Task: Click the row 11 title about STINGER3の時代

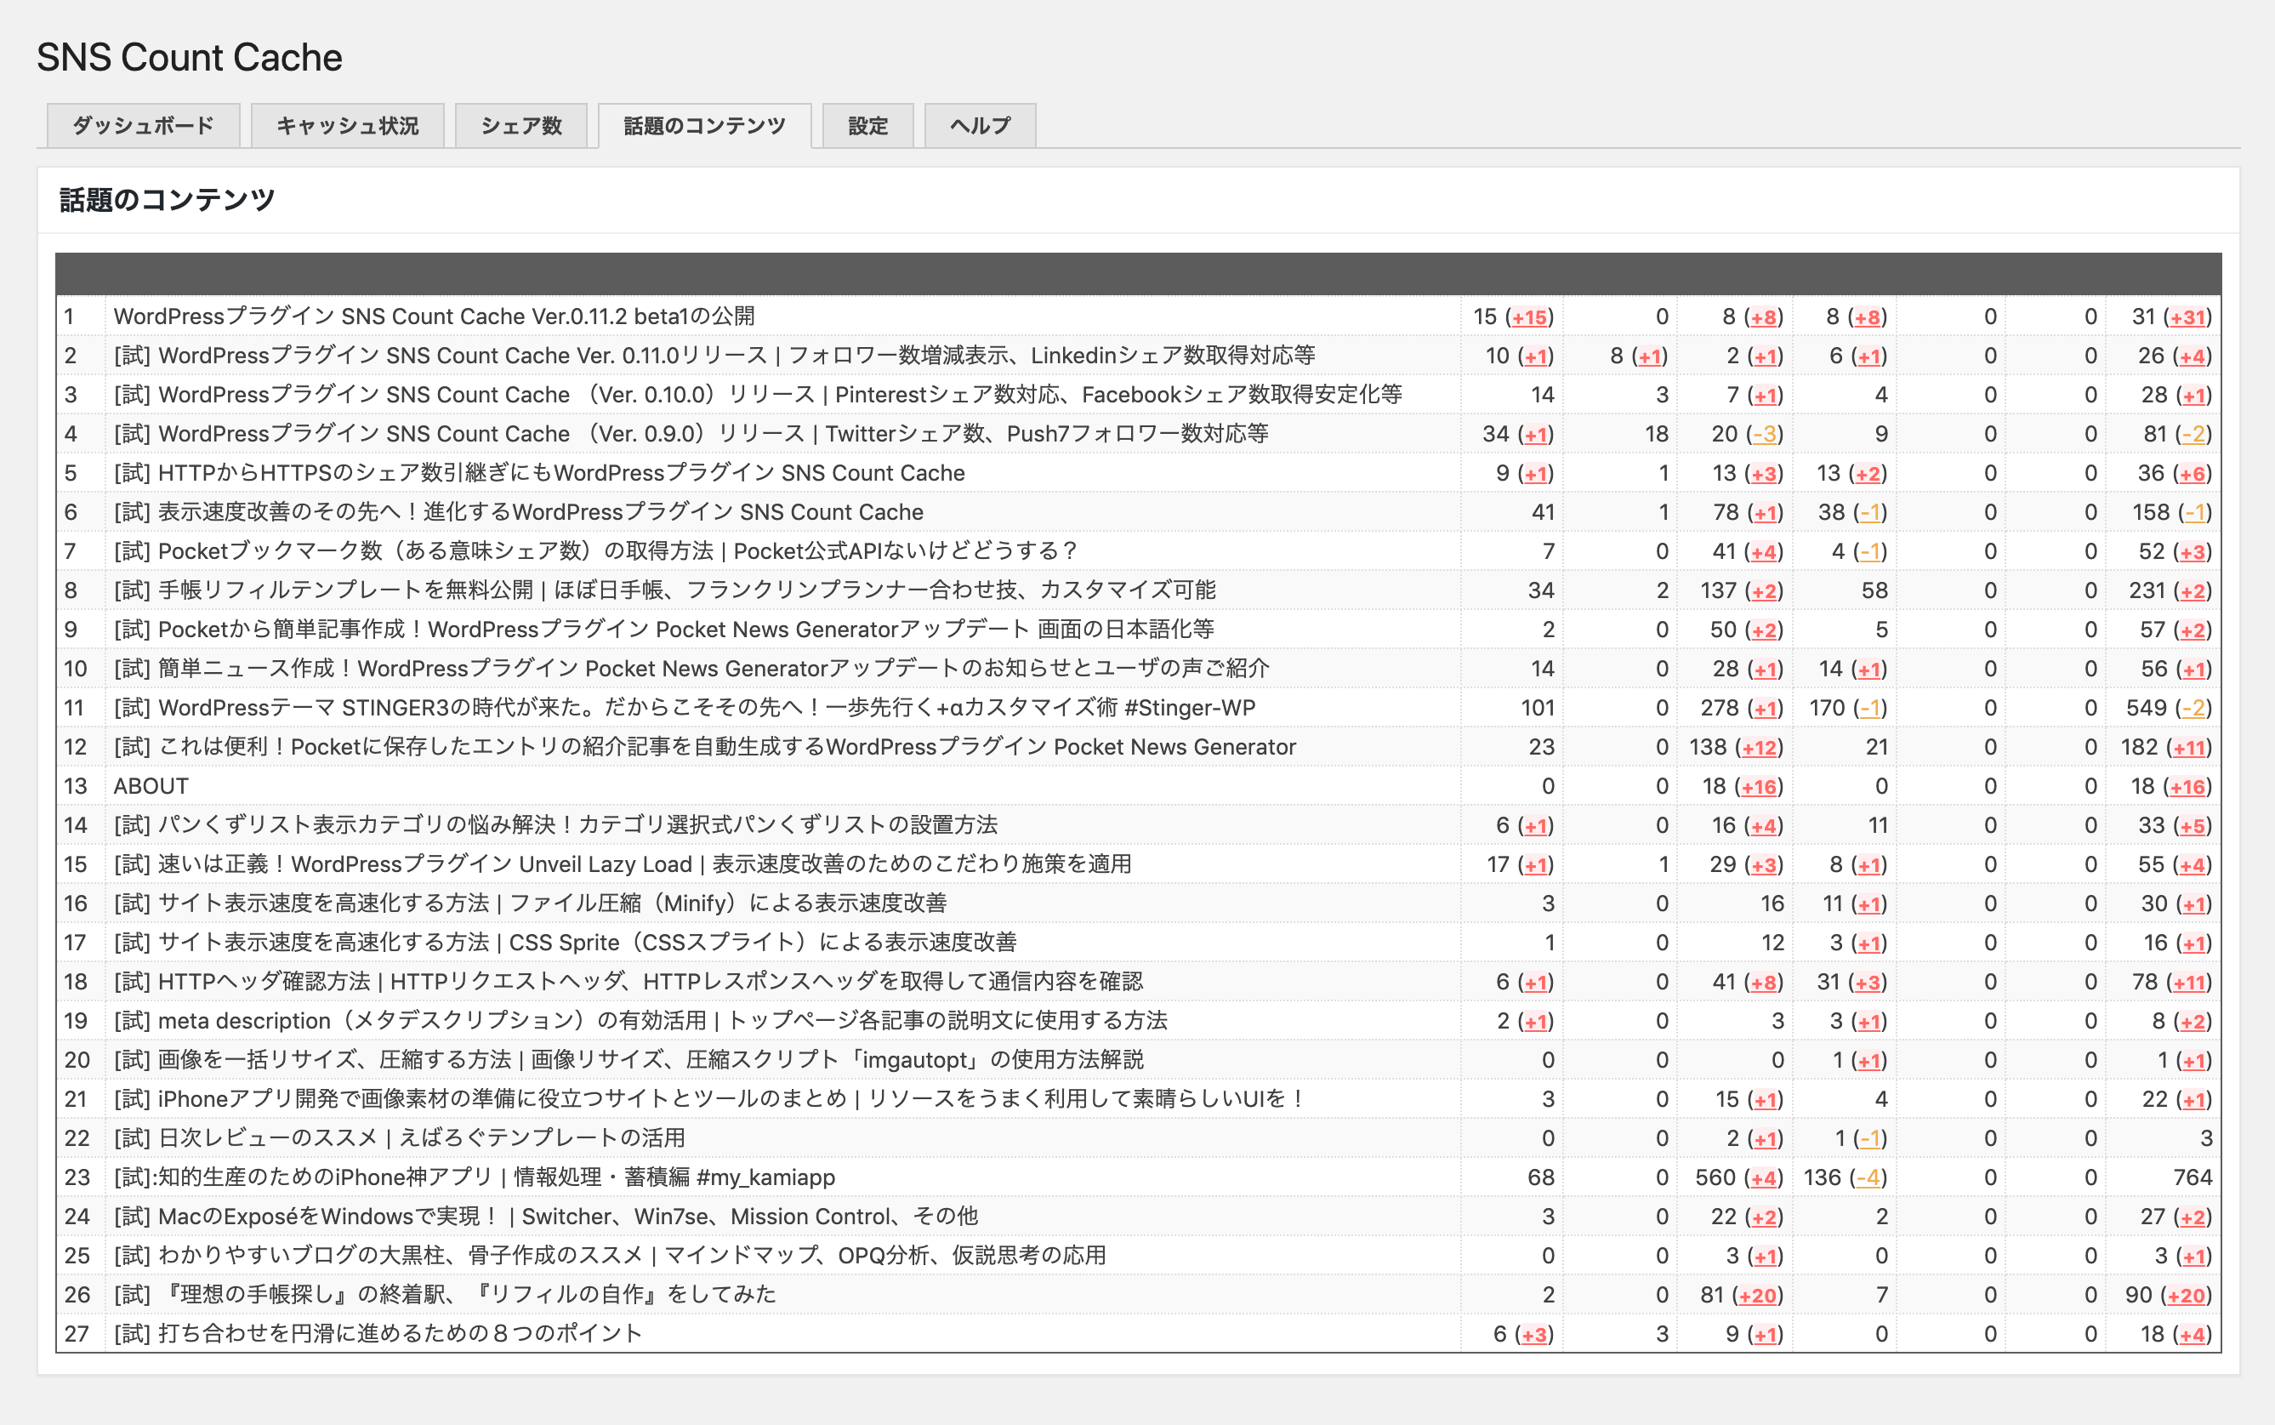Action: pos(684,708)
